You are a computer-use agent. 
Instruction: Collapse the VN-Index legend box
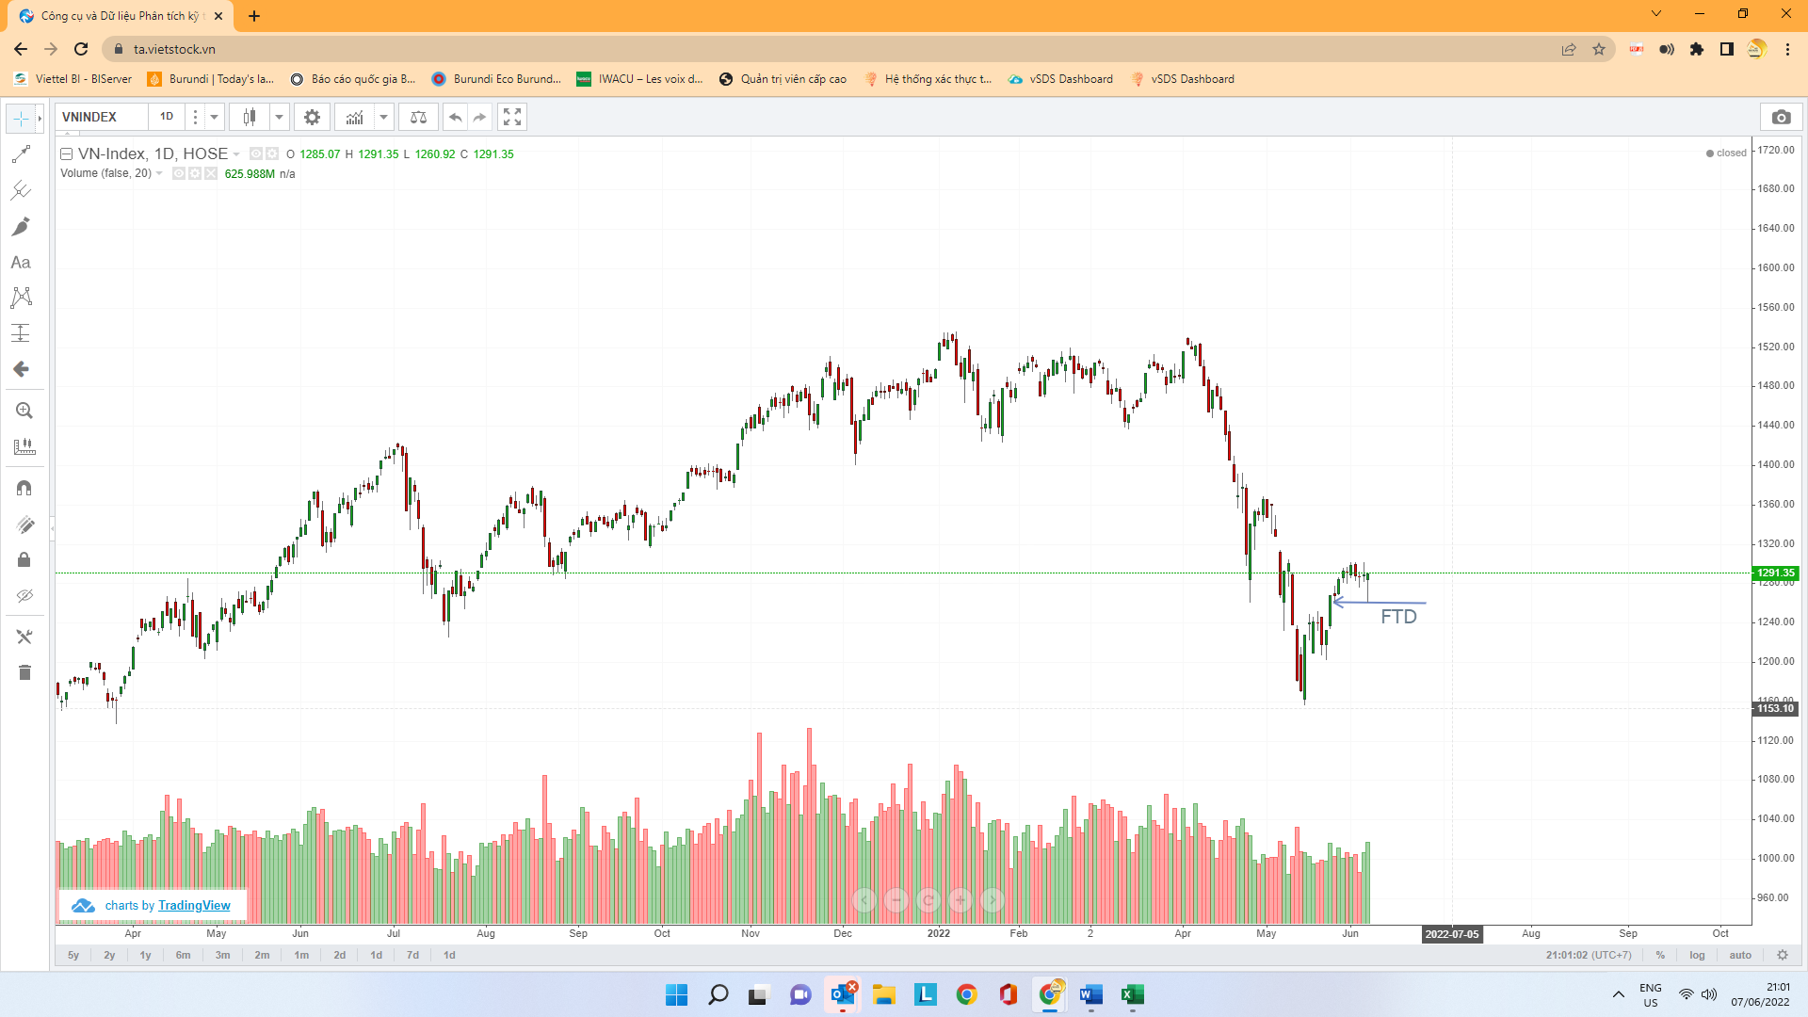[67, 153]
